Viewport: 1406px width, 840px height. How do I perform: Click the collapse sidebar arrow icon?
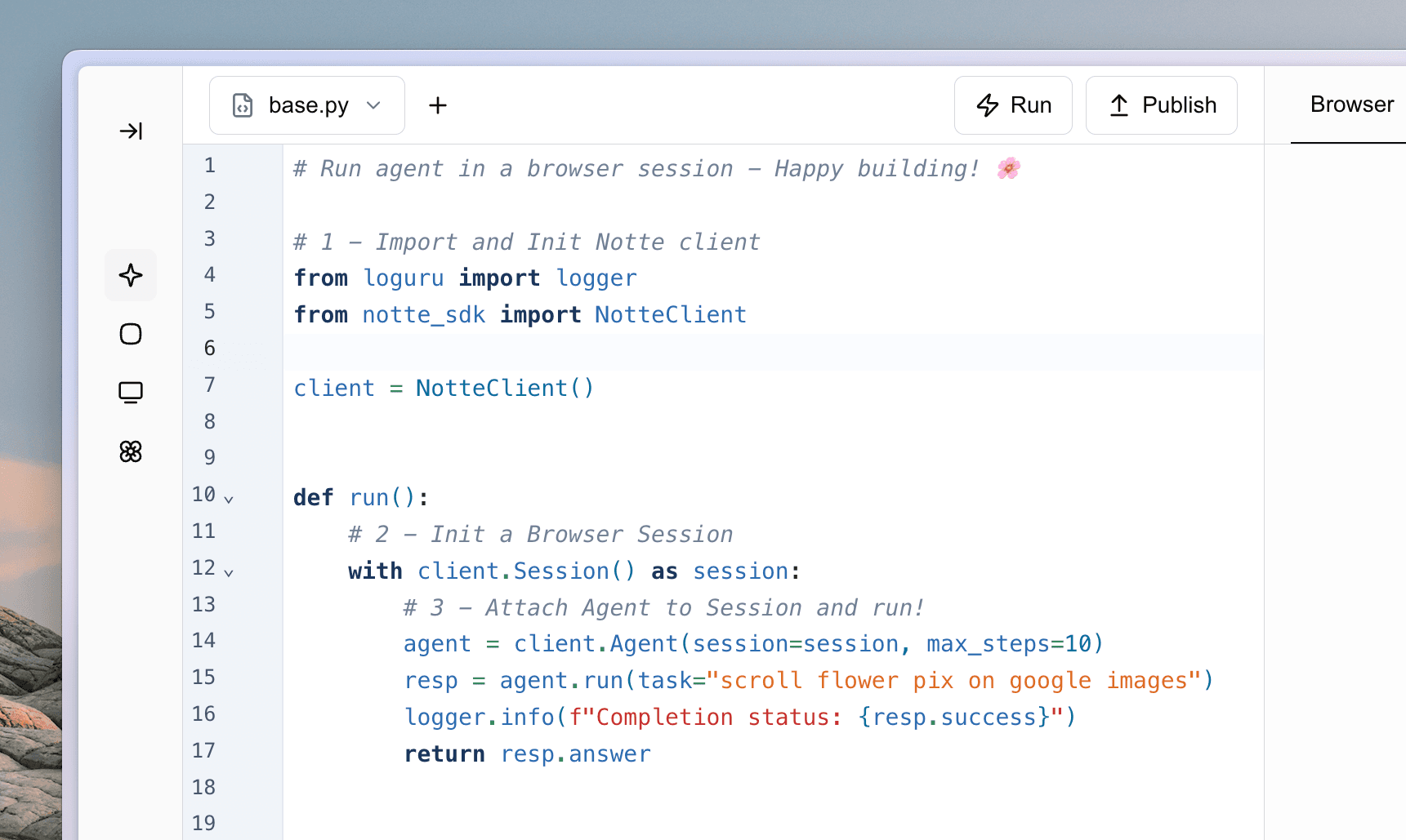pos(131,131)
